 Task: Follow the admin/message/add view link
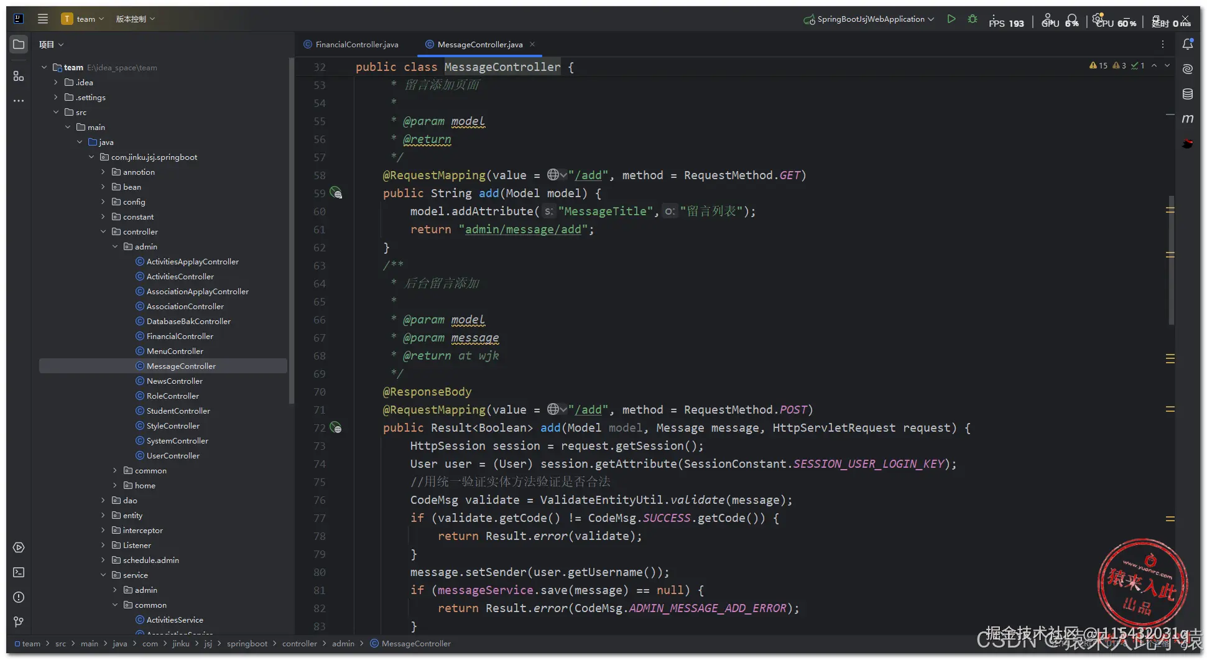pyautogui.click(x=523, y=229)
